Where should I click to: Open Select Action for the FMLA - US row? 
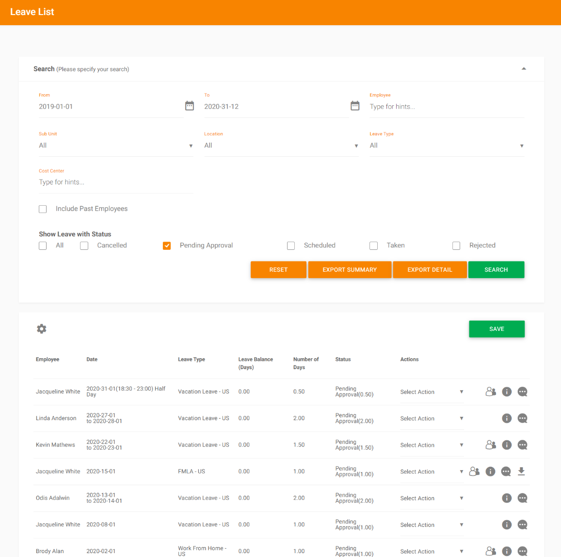point(432,472)
